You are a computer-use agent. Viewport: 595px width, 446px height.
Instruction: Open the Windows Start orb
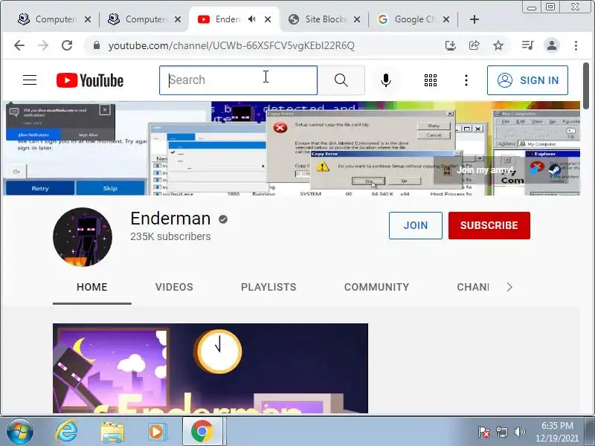coord(20,431)
